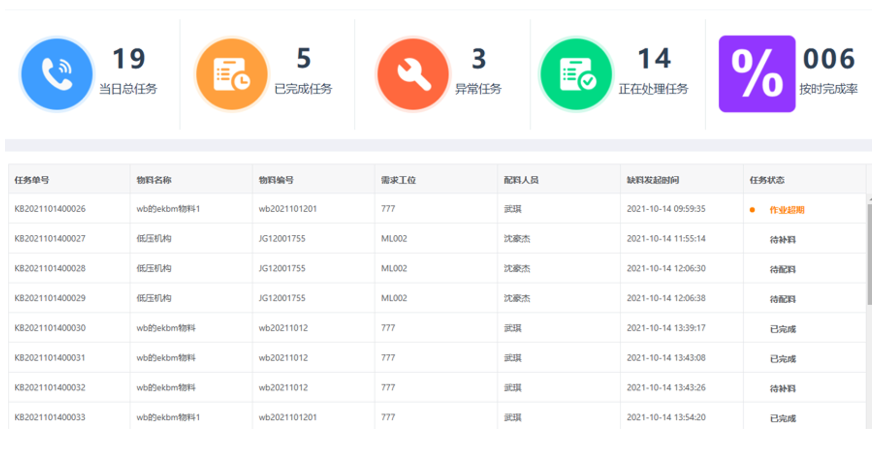Click the 任务状态 column header
872x458 pixels.
(766, 180)
